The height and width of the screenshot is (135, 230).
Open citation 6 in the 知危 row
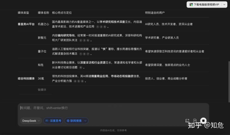click(81, 67)
